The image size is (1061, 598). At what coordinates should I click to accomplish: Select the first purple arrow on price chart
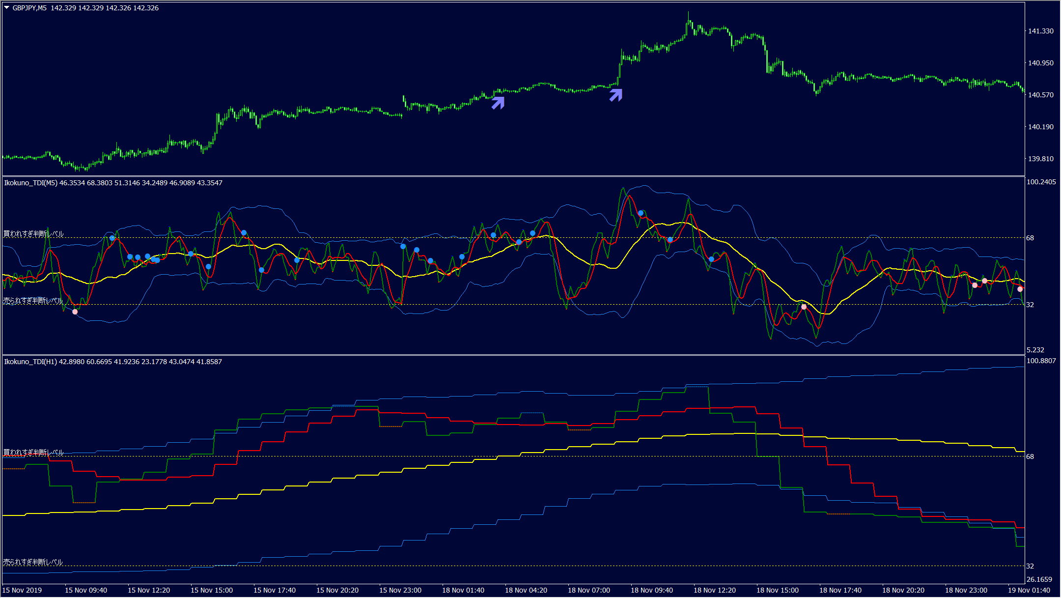tap(498, 102)
